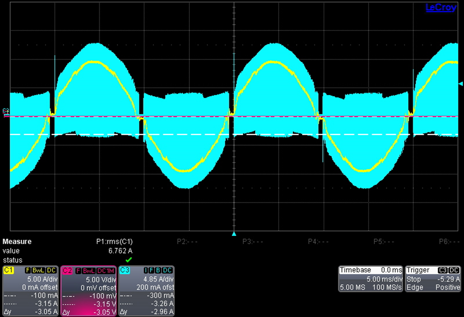Viewport: 464px width, 317px height.
Task: Open the C1 channel descriptor box
Action: point(30,291)
